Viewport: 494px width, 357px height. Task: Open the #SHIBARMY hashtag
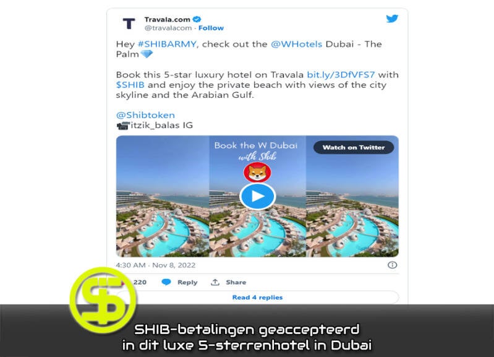tap(168, 44)
